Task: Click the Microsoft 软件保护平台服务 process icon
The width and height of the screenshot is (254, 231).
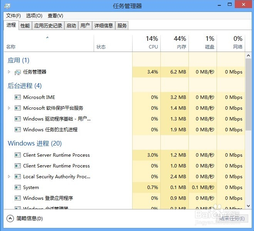Action: (x=18, y=108)
